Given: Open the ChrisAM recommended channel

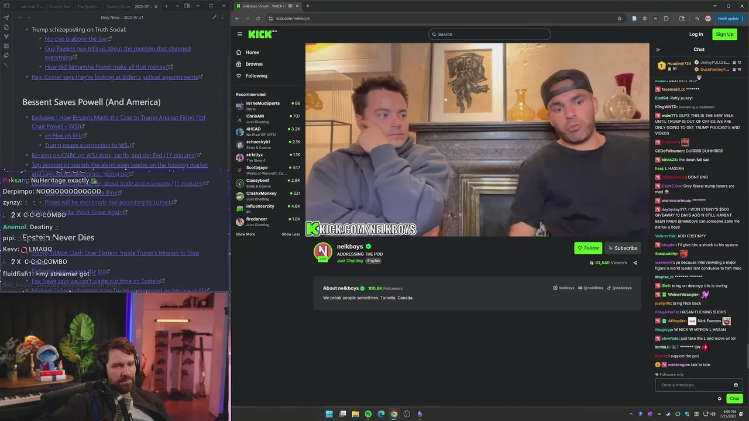Looking at the screenshot, I should tap(268, 119).
